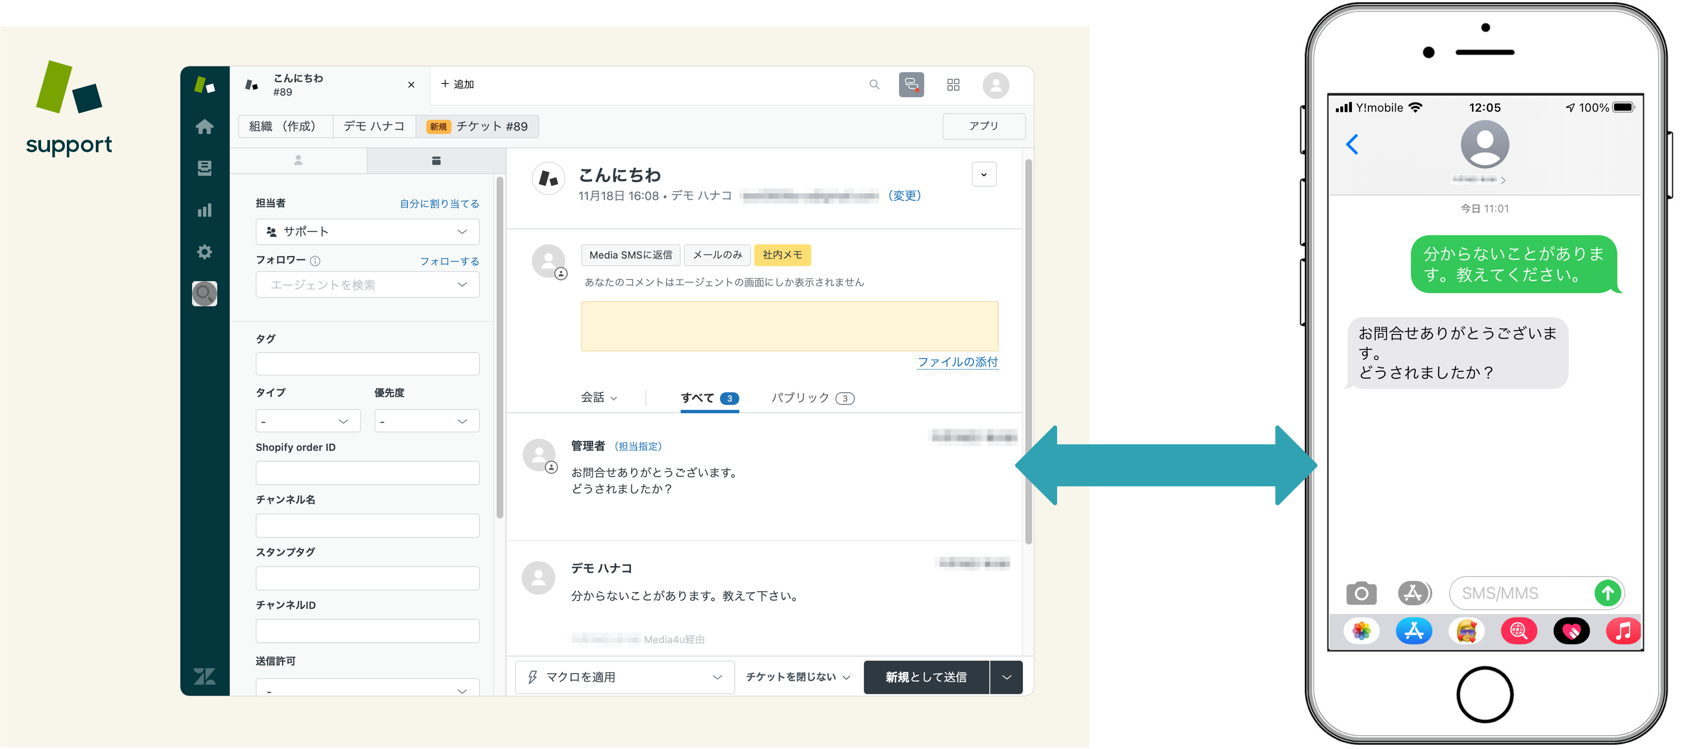Expand the 会話 filter dropdown
The height and width of the screenshot is (749, 1681).
(599, 398)
